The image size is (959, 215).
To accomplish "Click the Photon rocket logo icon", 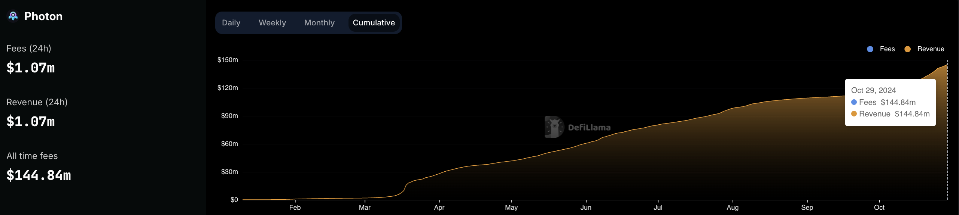I will click(13, 16).
